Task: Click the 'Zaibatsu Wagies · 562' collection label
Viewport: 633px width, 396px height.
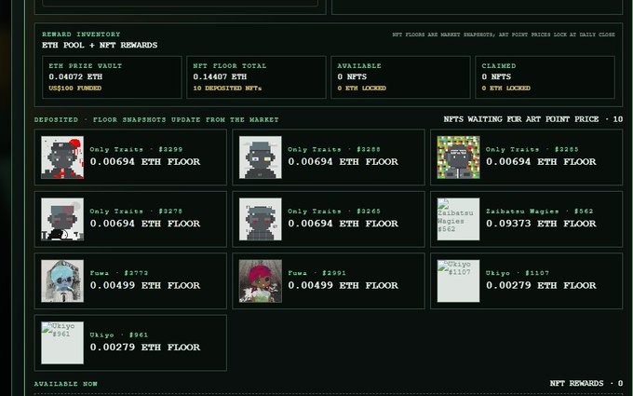Action: click(539, 211)
